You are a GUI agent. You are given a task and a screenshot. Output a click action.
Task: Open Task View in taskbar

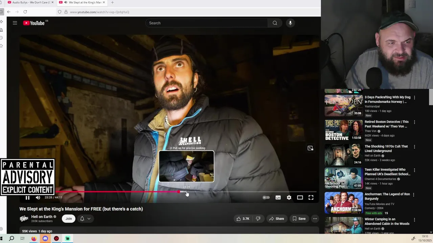point(22,239)
